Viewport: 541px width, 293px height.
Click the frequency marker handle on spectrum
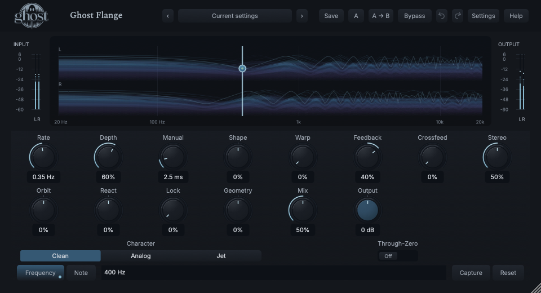pyautogui.click(x=242, y=68)
